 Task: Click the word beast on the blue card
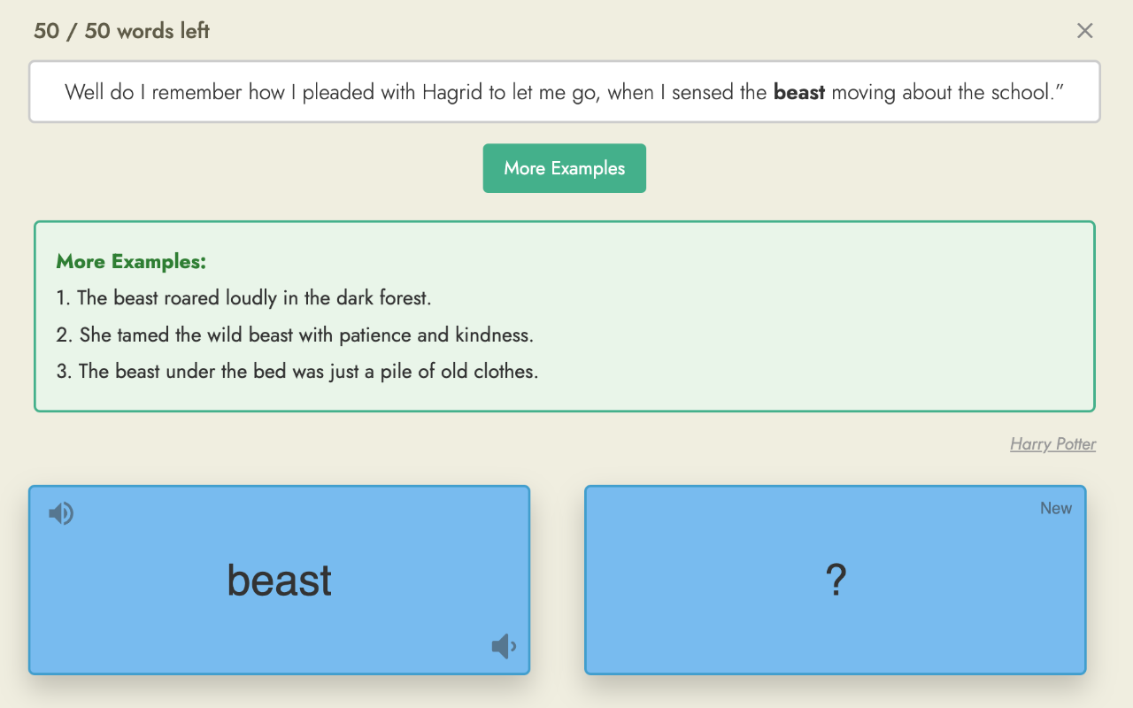coord(279,581)
